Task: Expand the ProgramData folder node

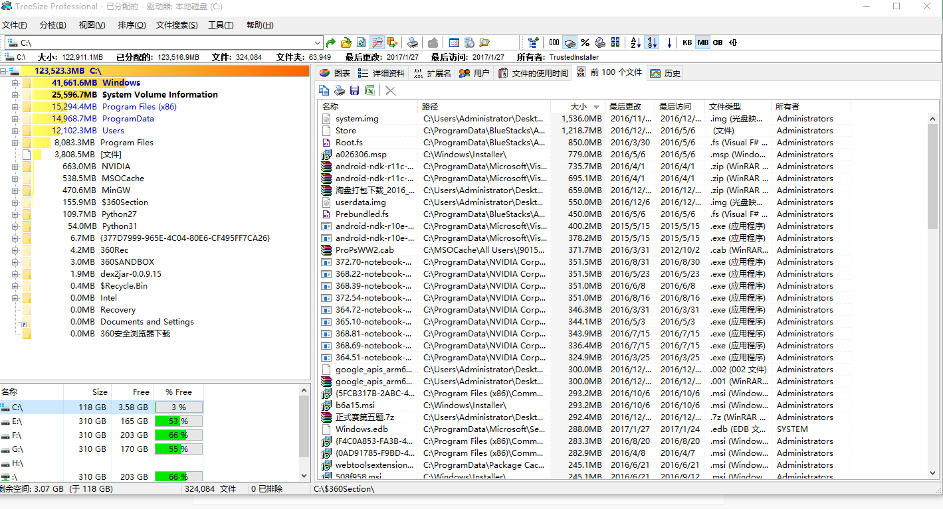Action: click(x=15, y=119)
